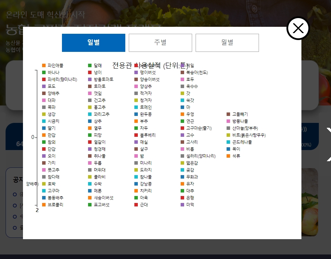Select the 새송이버섯 legend label
Screen dimensions: 331x259
(104, 198)
